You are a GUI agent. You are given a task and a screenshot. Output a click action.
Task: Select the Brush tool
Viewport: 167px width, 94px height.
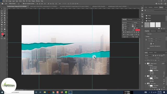click(x=2, y=18)
